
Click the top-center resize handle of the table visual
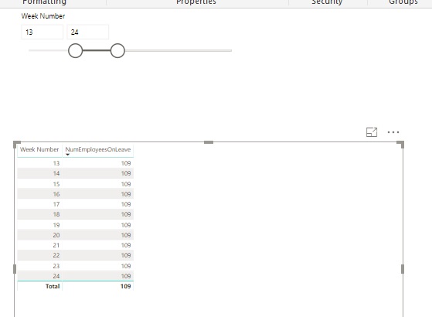209,142
